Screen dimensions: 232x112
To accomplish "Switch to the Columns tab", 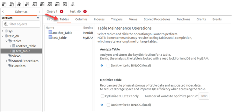I will pyautogui.click(x=81, y=19).
